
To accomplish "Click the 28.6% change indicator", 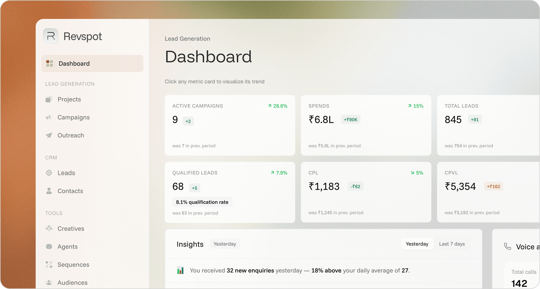I will (x=278, y=106).
